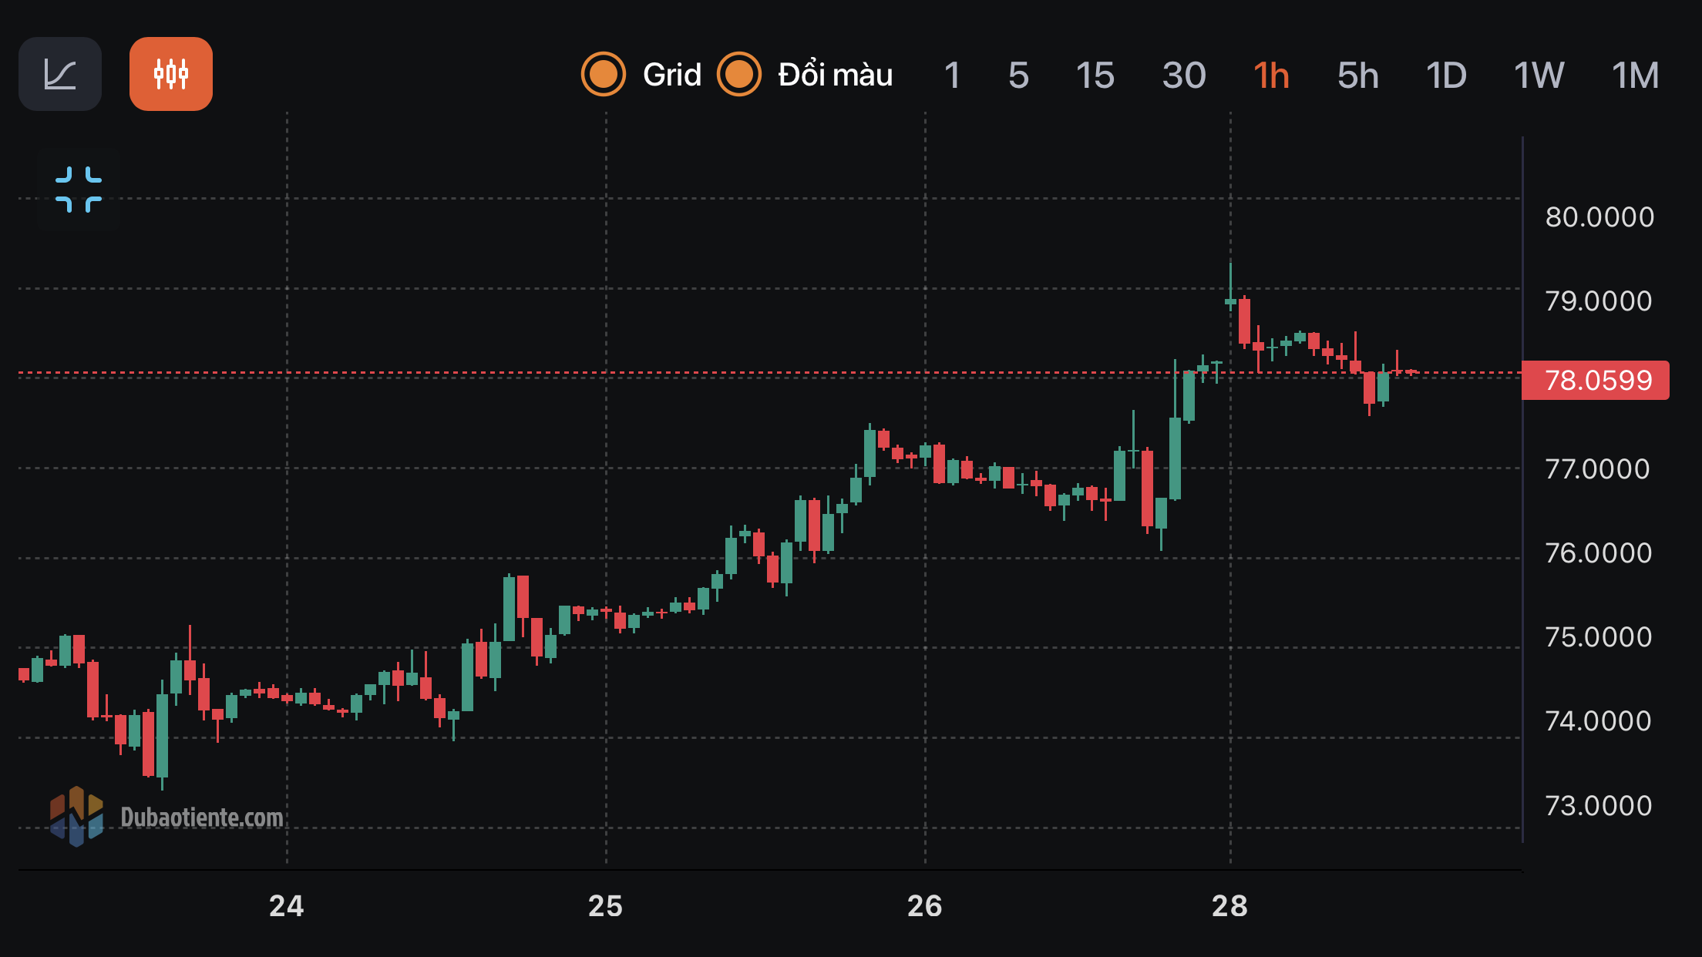This screenshot has width=1702, height=957.
Task: Switch to the 5h timeframe
Action: (x=1357, y=76)
